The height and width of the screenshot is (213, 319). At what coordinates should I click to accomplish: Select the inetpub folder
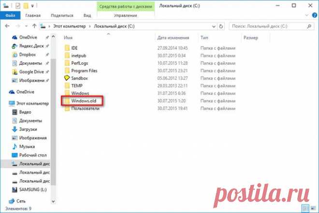click(78, 56)
